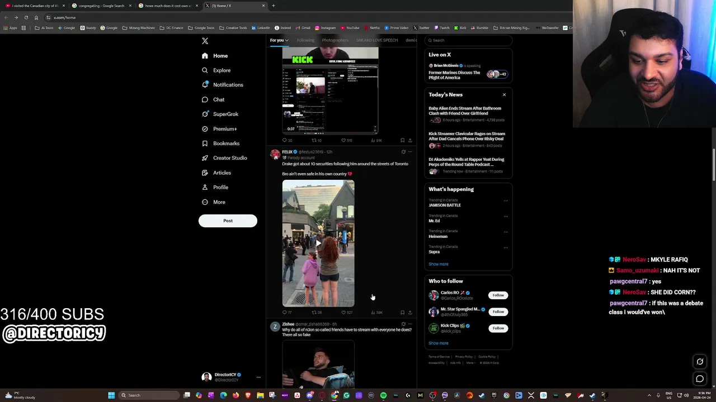Screen dimensions: 716x402
Task: Switch to congregating Google Search tab
Action: 101,6
